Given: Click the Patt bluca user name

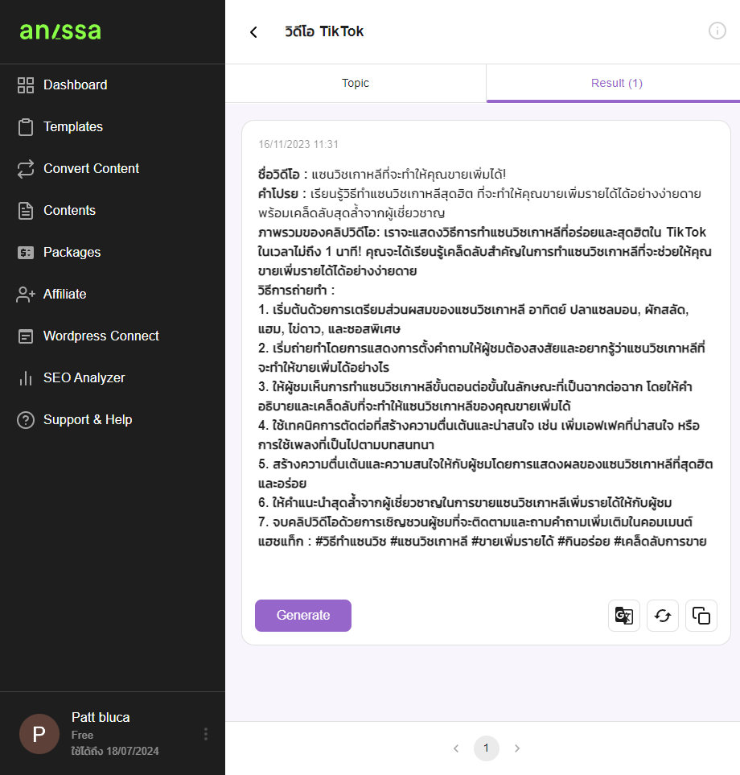Looking at the screenshot, I should click(101, 717).
